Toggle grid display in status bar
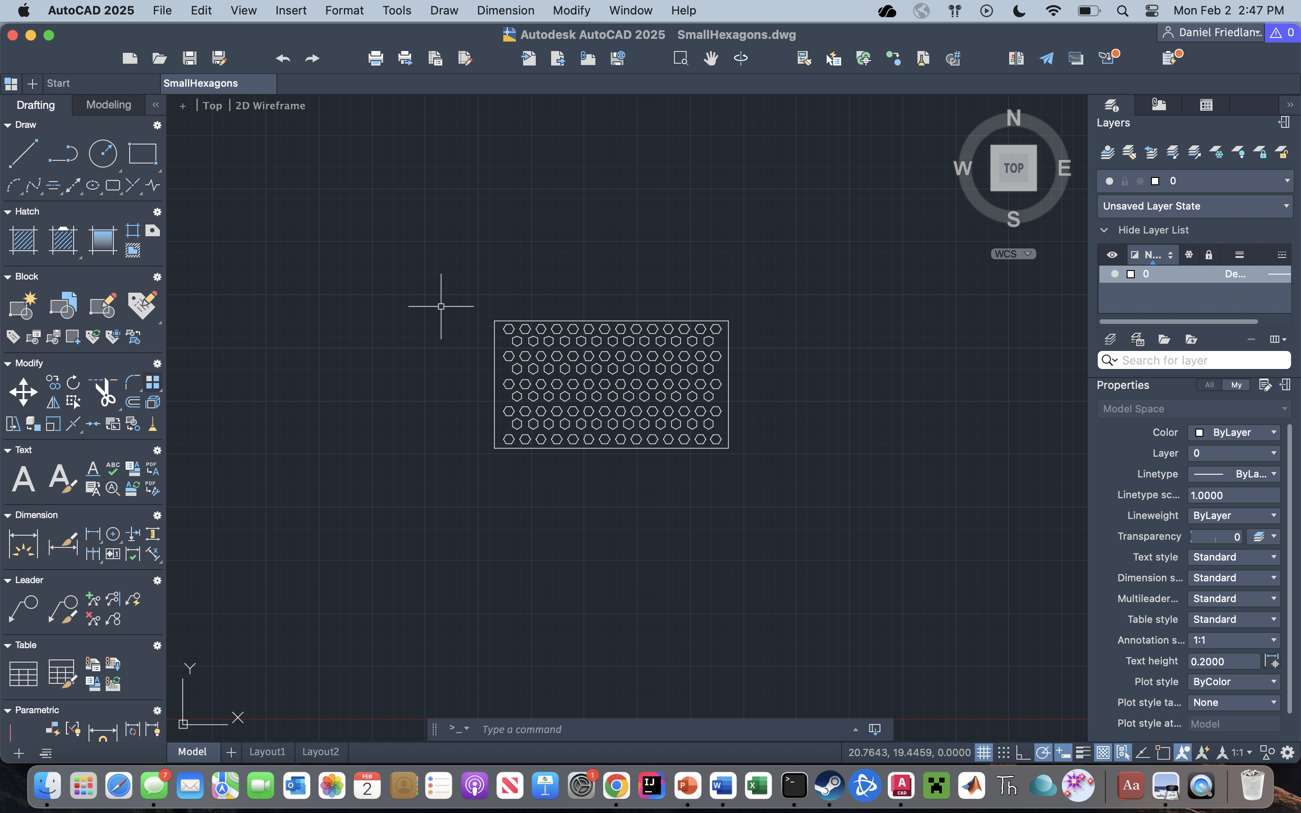The width and height of the screenshot is (1301, 813). point(984,752)
